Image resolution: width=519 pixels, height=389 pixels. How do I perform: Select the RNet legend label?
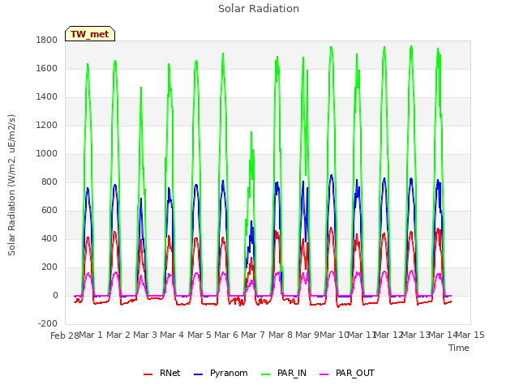click(169, 373)
